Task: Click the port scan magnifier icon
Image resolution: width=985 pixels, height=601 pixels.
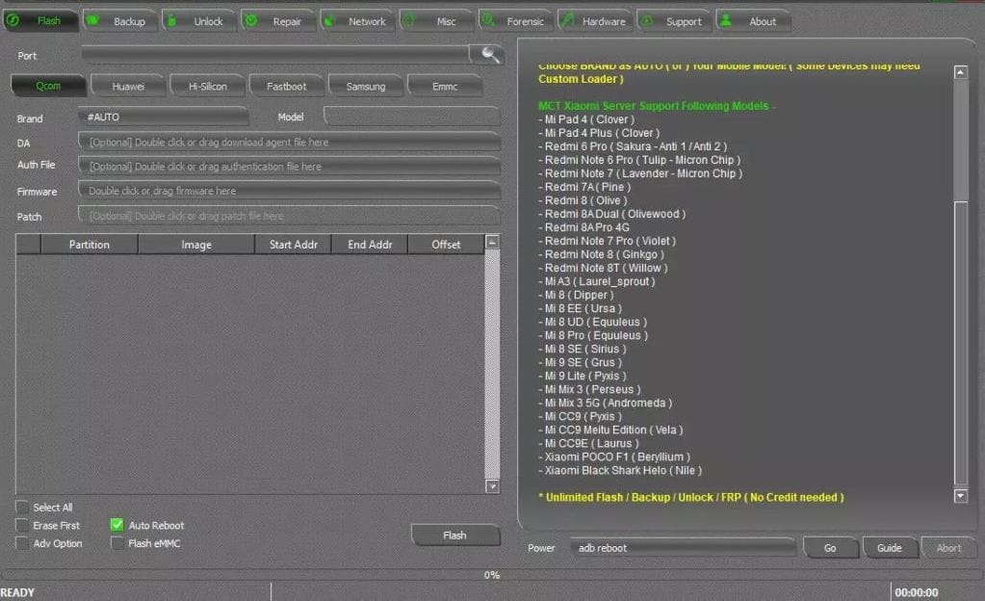Action: coord(488,55)
